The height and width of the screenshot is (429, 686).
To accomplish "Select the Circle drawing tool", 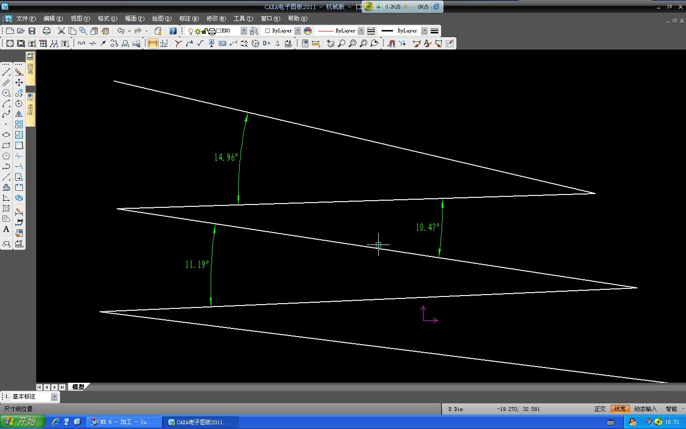I will 6,93.
